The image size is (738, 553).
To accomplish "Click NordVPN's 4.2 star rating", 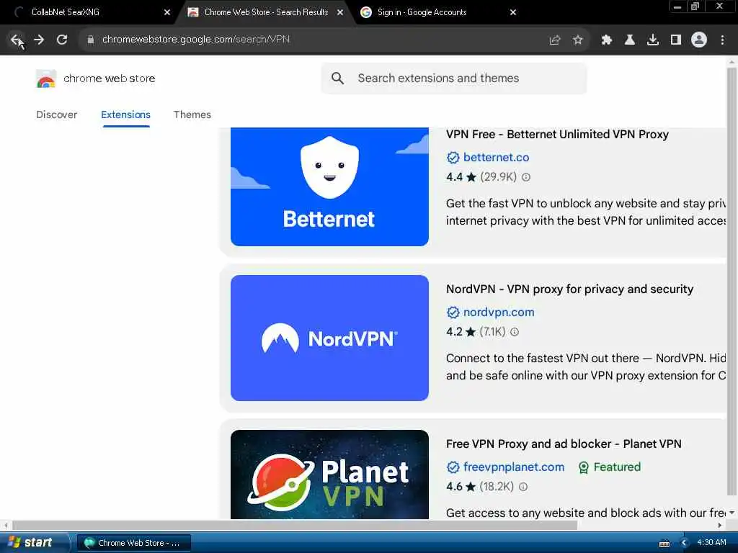I will coord(461,332).
